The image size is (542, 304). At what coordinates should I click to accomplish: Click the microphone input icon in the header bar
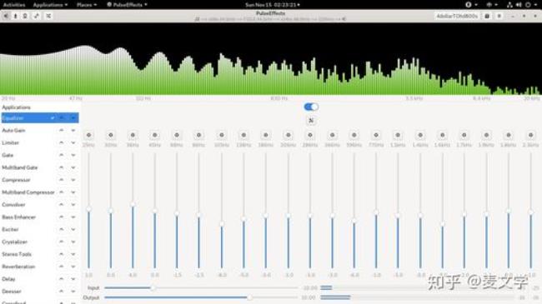15,16
